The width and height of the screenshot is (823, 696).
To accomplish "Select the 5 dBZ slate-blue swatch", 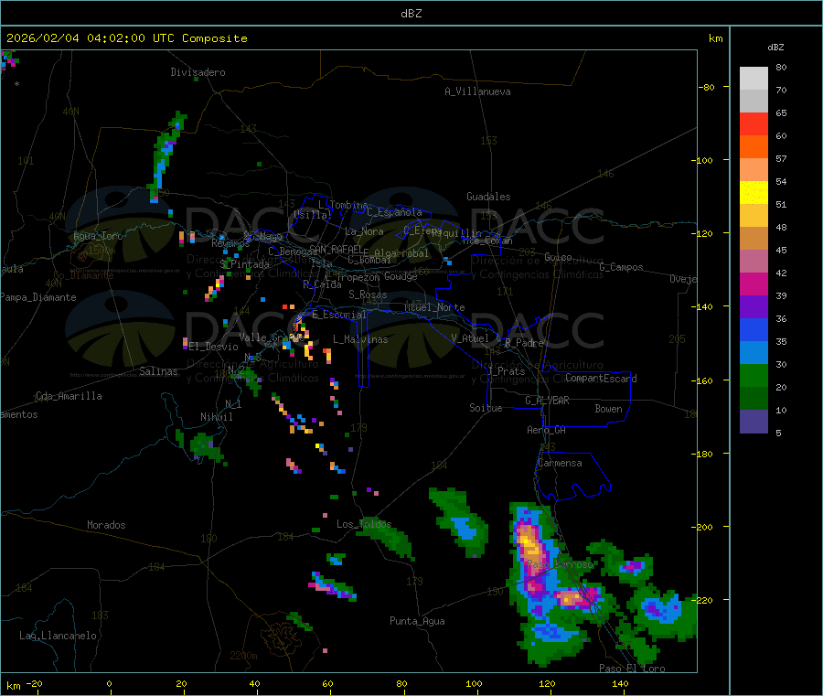I will (754, 422).
